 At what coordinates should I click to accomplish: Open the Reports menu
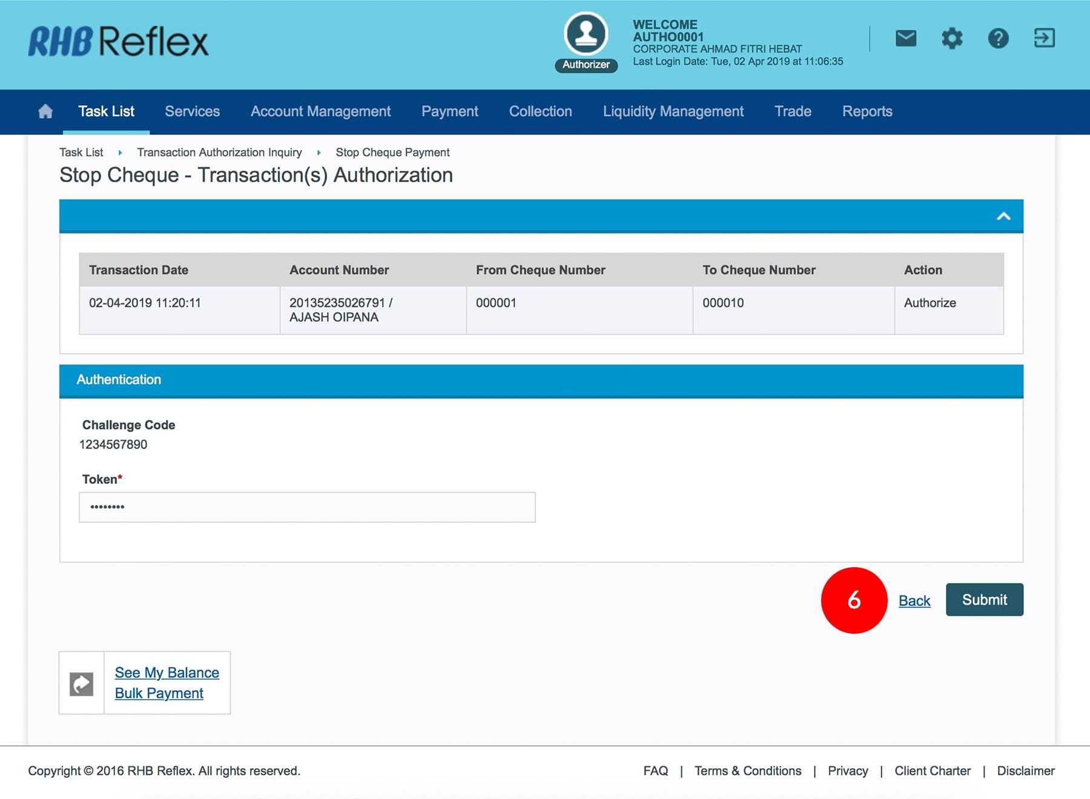coord(867,111)
